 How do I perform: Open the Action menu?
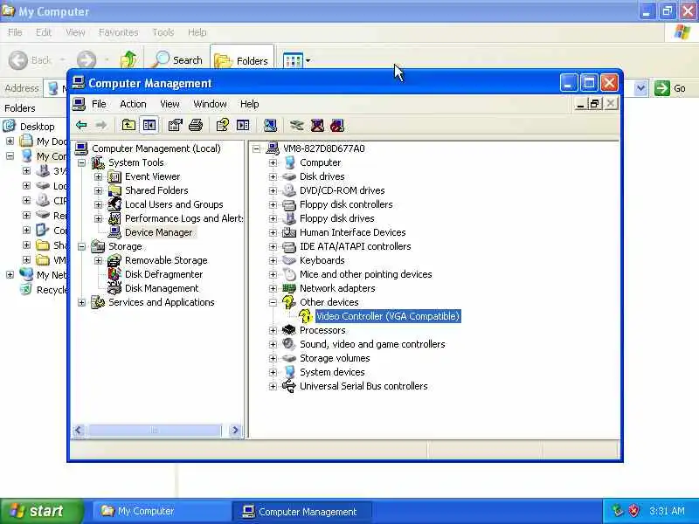click(133, 104)
